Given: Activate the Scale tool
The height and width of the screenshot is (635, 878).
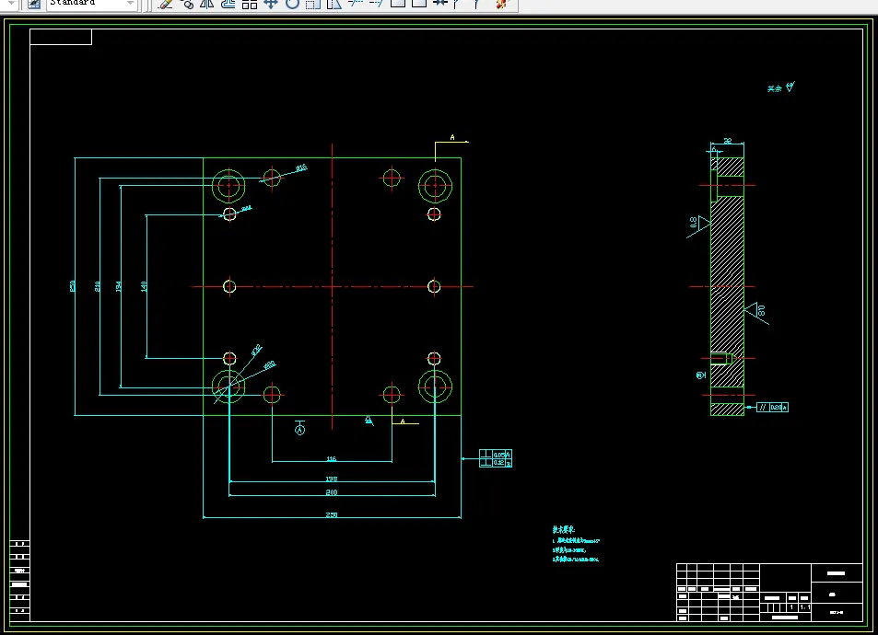Looking at the screenshot, I should (313, 4).
